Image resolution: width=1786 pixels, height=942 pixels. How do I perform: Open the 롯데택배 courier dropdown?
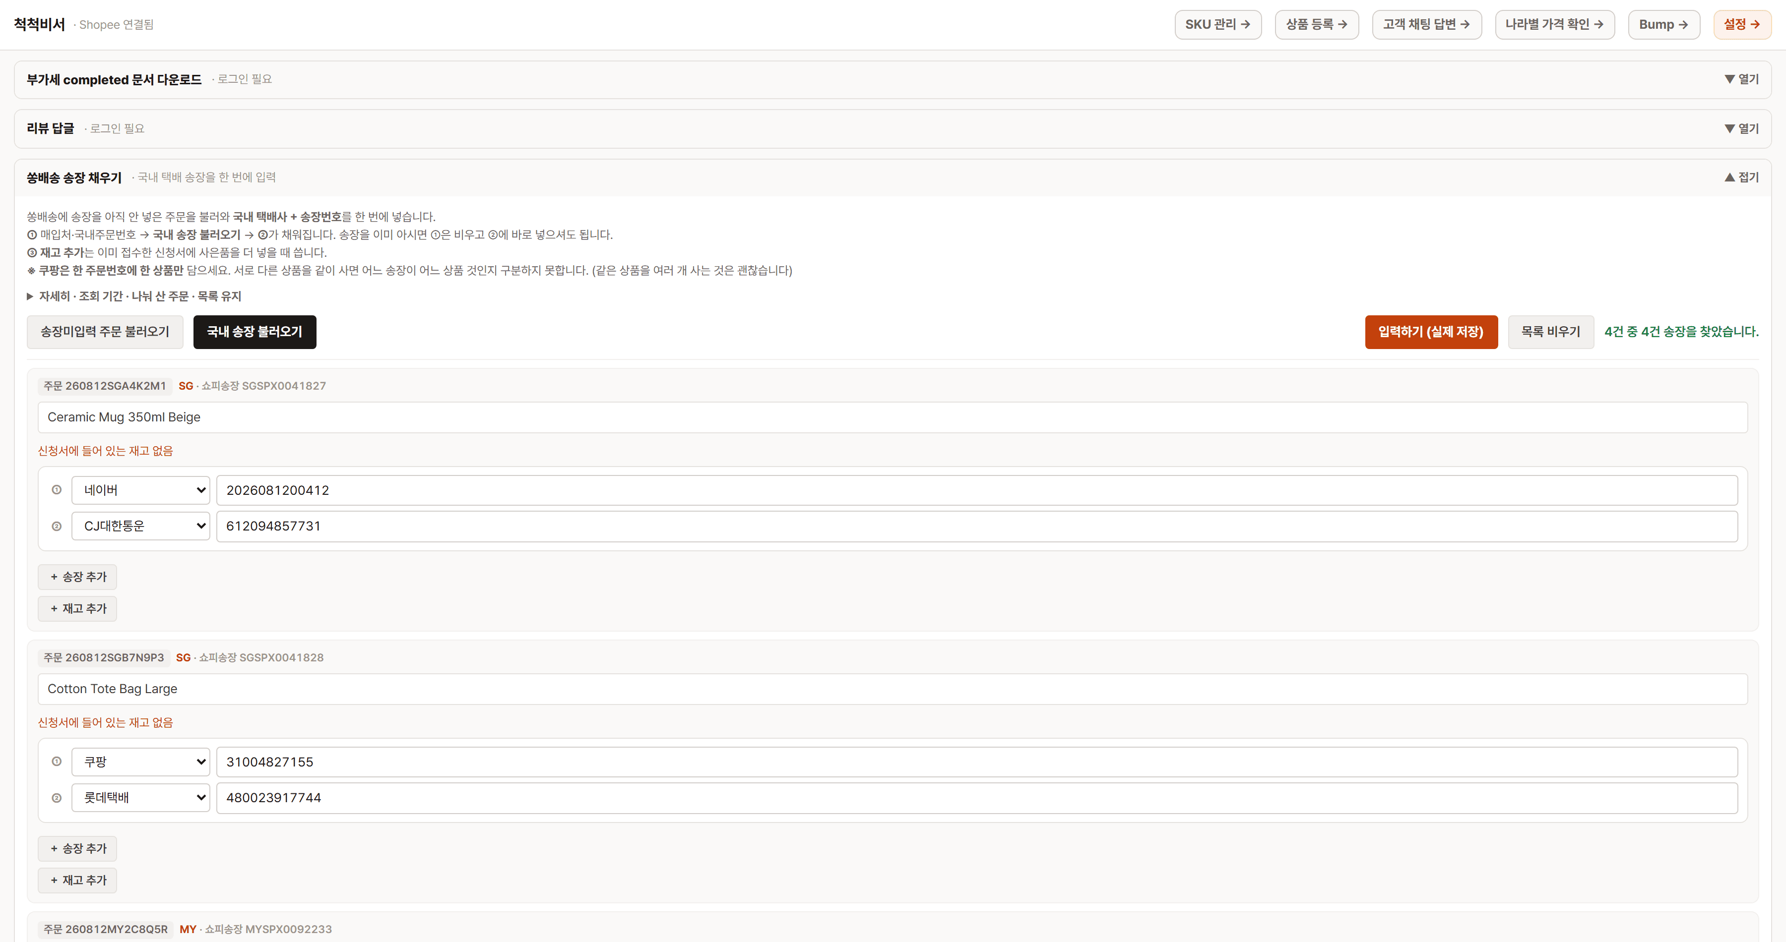click(141, 798)
